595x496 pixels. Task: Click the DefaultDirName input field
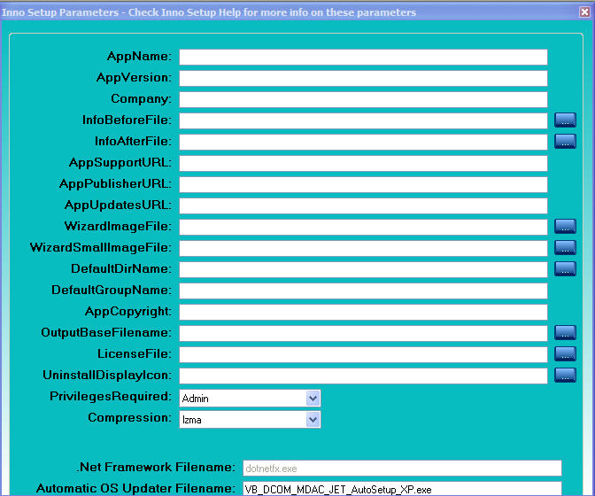click(363, 269)
